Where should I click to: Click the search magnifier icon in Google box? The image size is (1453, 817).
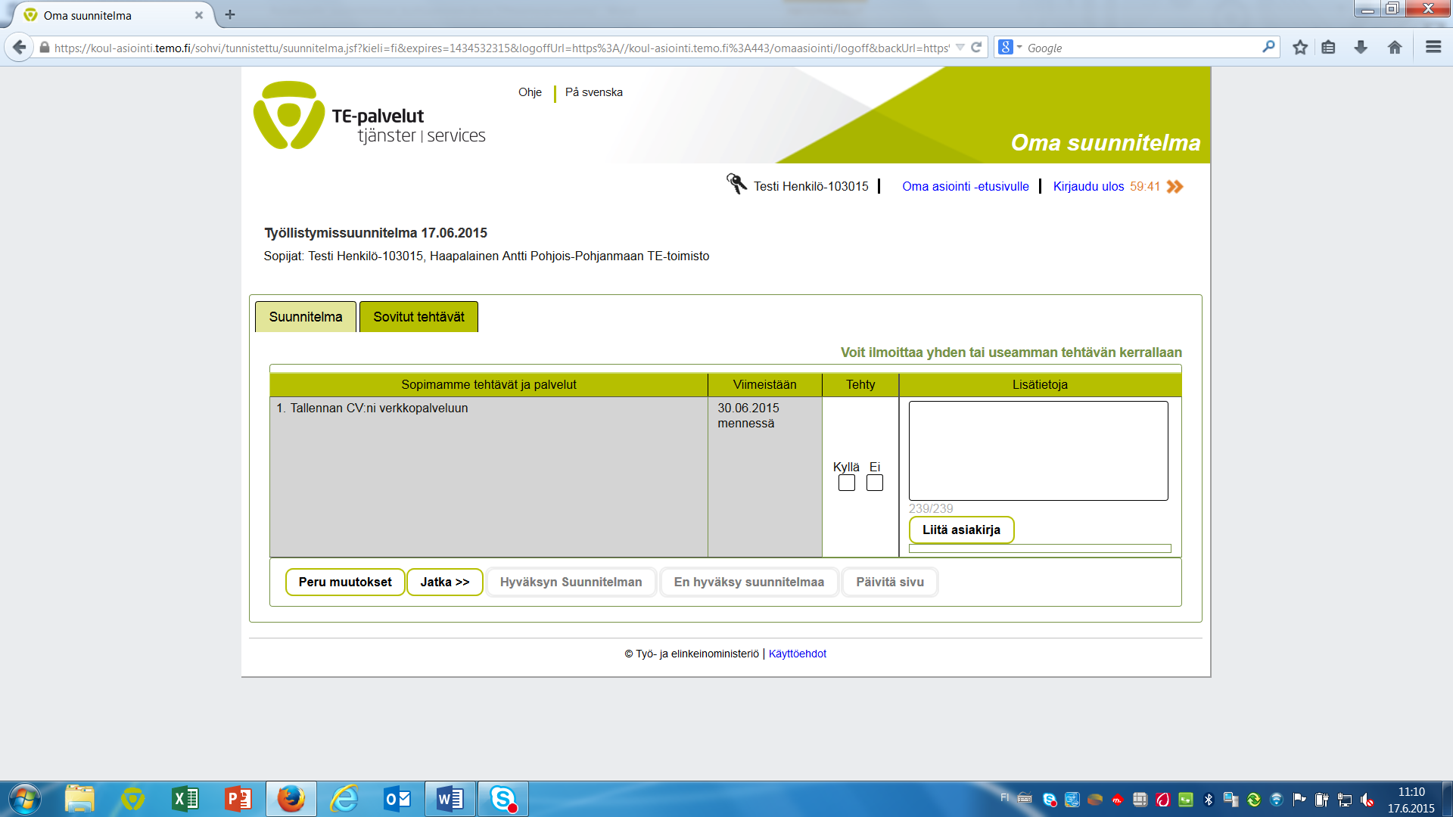tap(1268, 47)
